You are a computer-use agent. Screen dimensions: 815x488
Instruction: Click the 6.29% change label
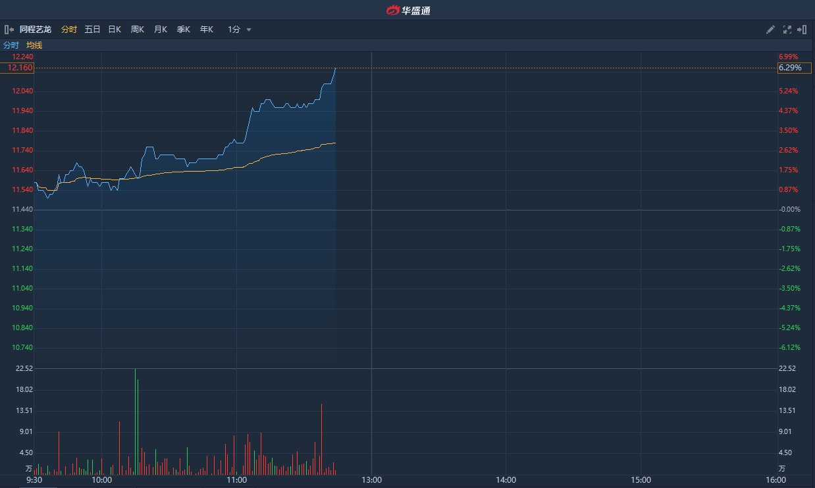790,68
